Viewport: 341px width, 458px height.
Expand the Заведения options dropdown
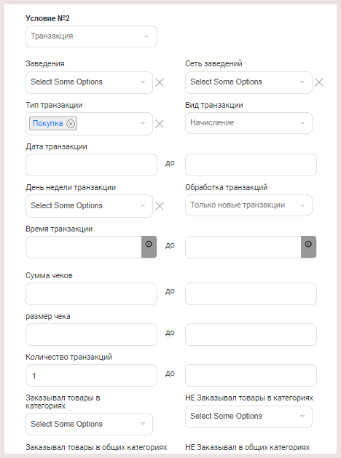89,82
